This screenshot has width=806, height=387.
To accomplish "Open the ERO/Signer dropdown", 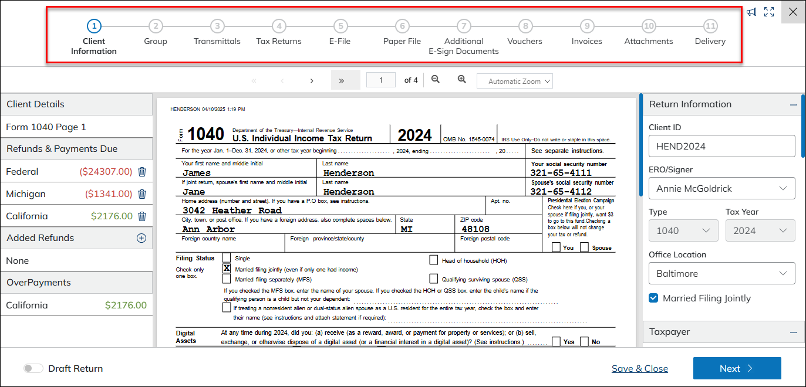I will [x=721, y=189].
